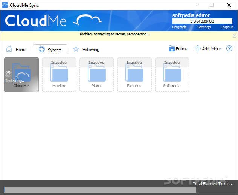Image resolution: width=238 pixels, height=195 pixels.
Task: Click the softpedia editor username
Action: click(x=191, y=15)
